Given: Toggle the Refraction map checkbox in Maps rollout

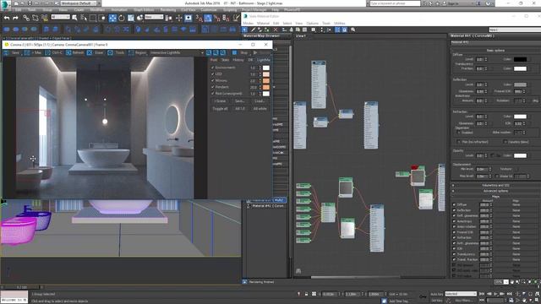Looking at the screenshot, I should tap(454, 237).
